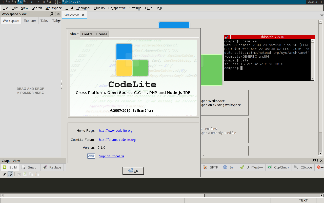Click the PayPal icon in About dialog

coord(91,156)
